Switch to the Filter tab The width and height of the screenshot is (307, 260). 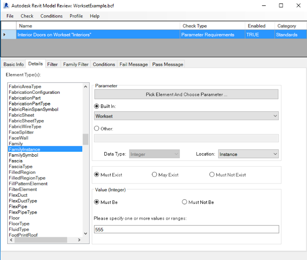pyautogui.click(x=53, y=64)
